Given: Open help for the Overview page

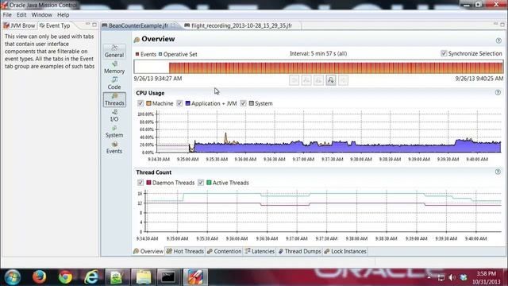Looking at the screenshot, I should point(498,41).
